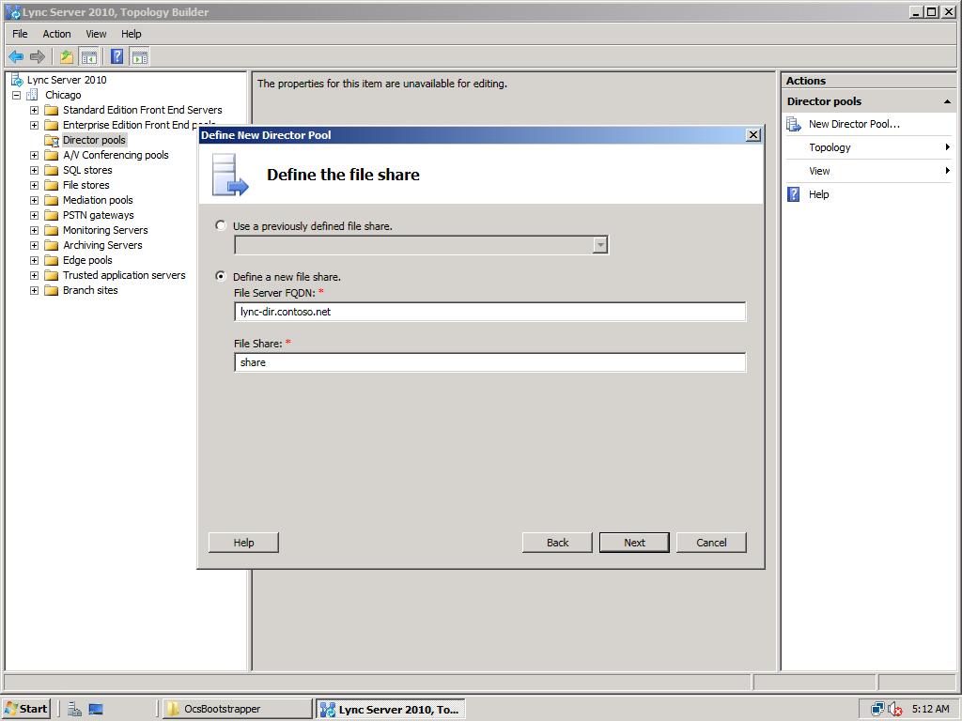Open the previously defined file share dropdown
The width and height of the screenshot is (962, 721).
point(600,245)
